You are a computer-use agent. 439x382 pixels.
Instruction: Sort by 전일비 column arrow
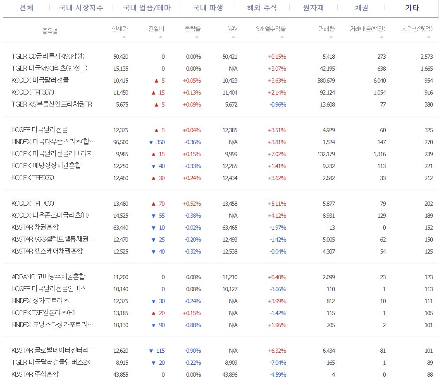[x=160, y=37]
